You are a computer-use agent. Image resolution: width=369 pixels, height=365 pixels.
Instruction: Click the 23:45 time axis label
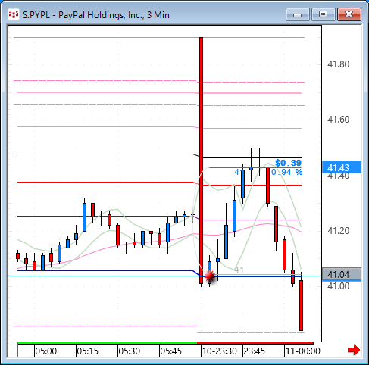255,351
